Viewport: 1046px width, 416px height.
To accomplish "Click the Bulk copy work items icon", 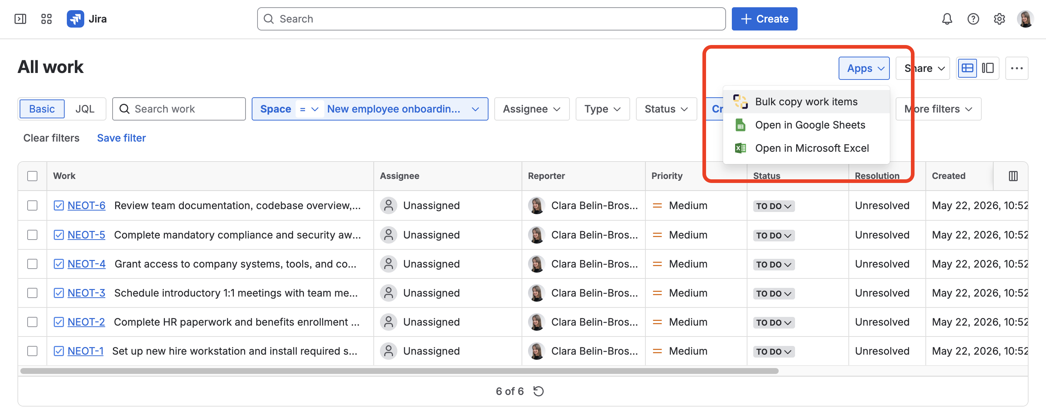I will click(x=740, y=102).
